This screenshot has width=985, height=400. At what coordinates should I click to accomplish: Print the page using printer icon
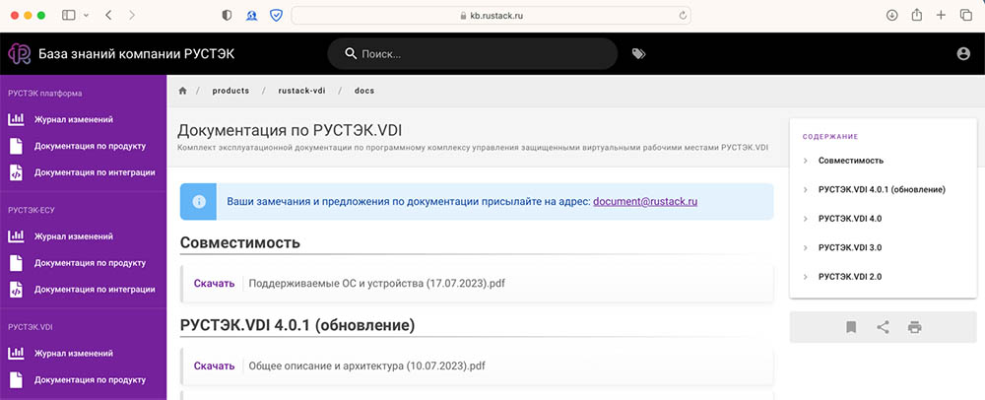(x=915, y=327)
